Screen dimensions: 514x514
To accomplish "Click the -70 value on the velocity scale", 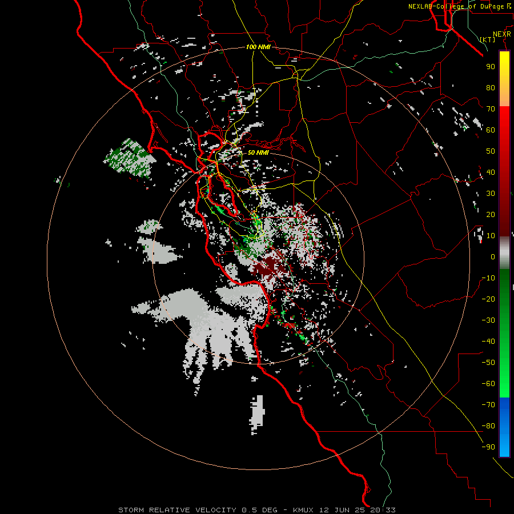I will pyautogui.click(x=488, y=405).
